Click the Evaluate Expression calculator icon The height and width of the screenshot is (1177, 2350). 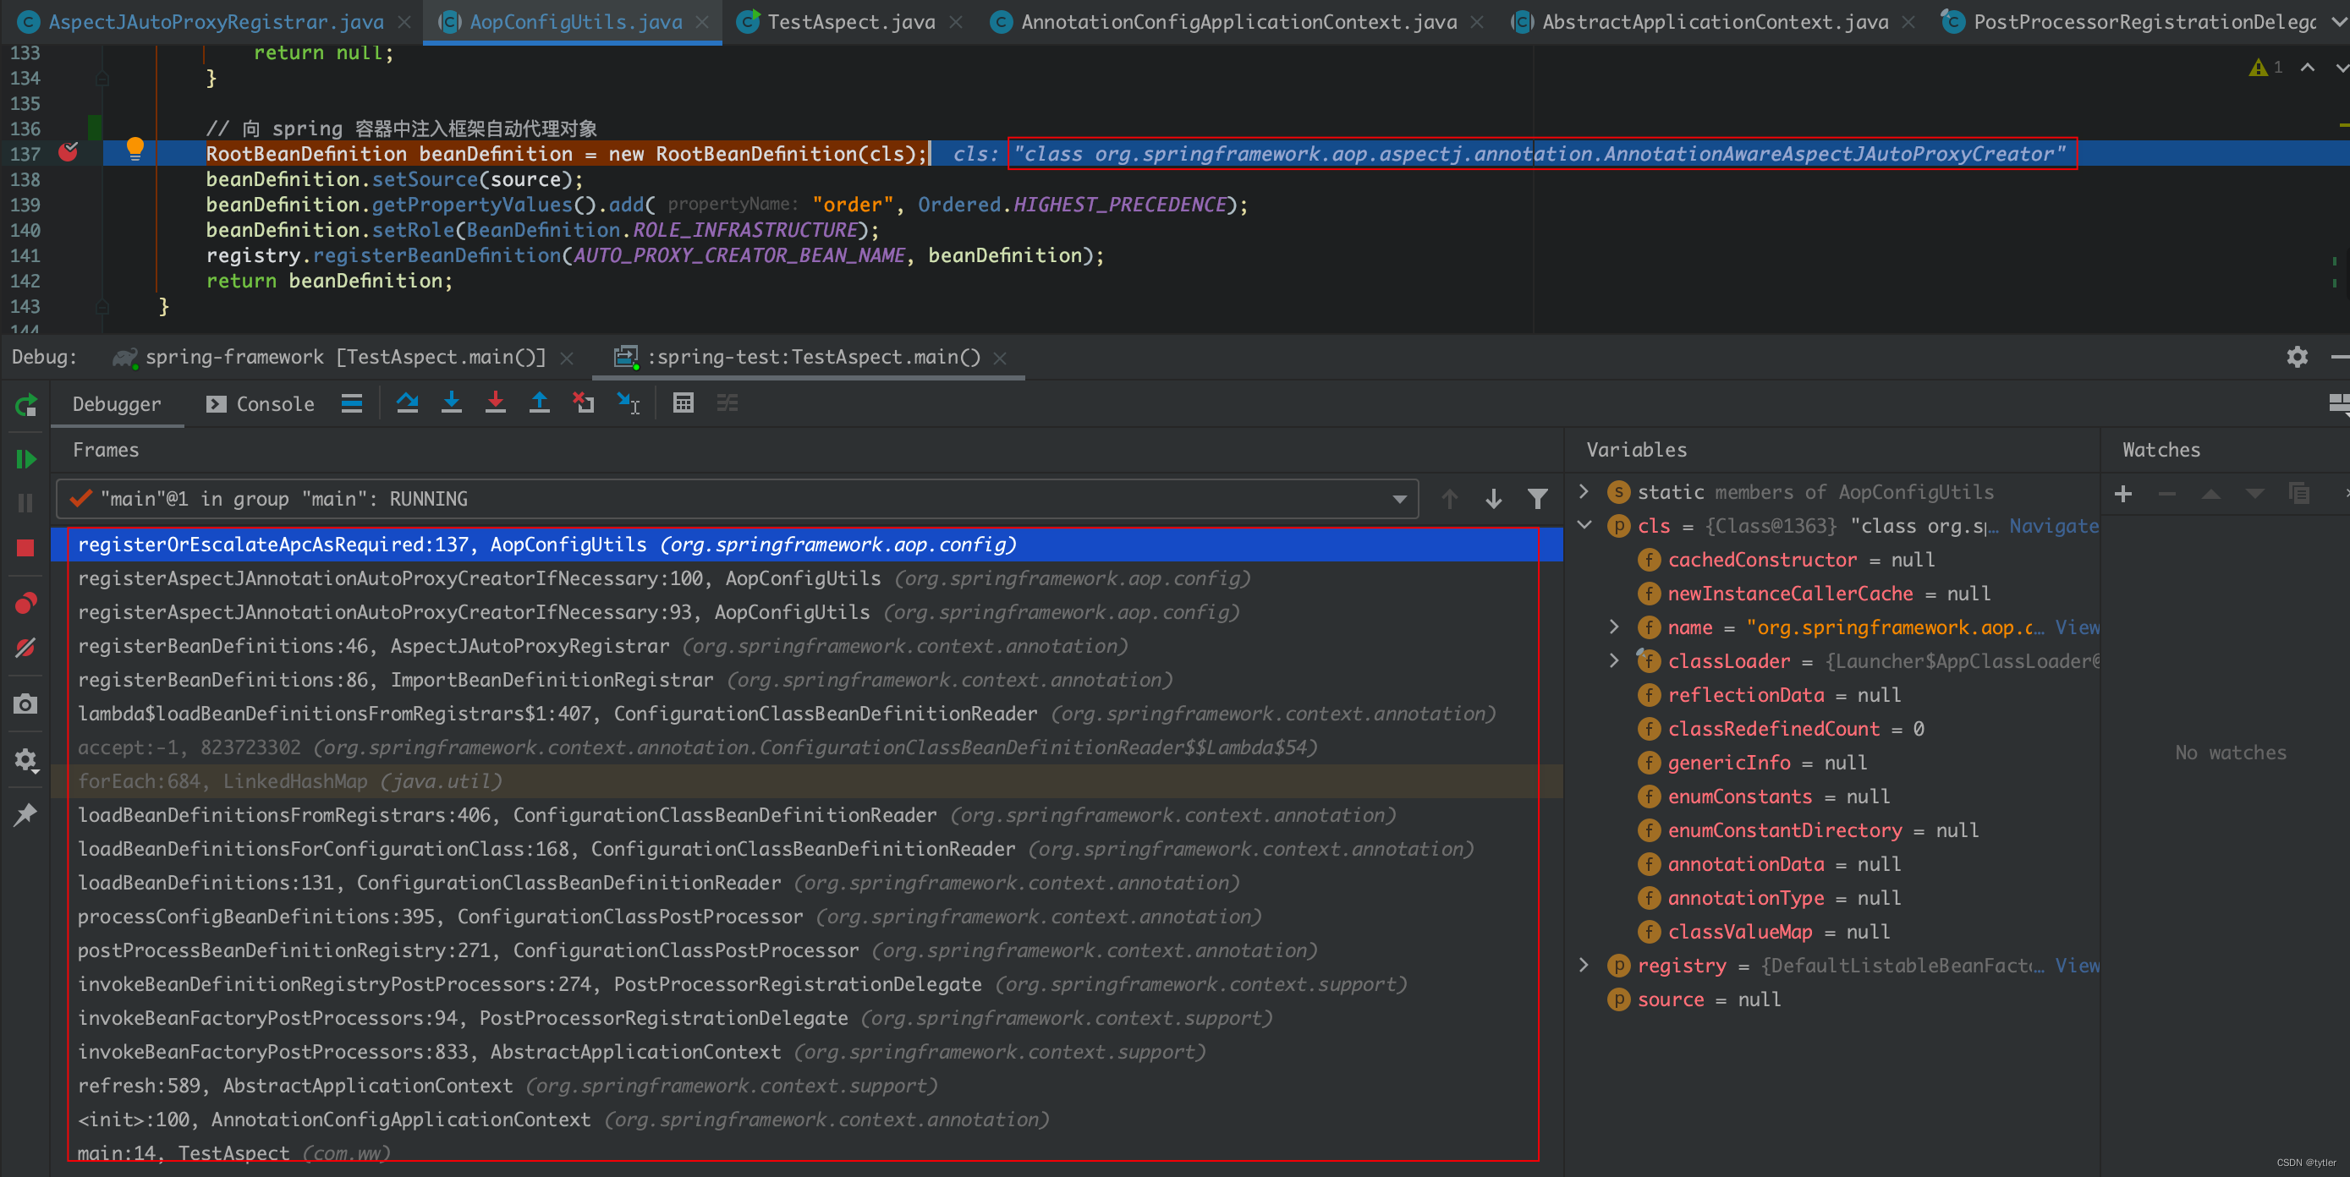point(683,403)
